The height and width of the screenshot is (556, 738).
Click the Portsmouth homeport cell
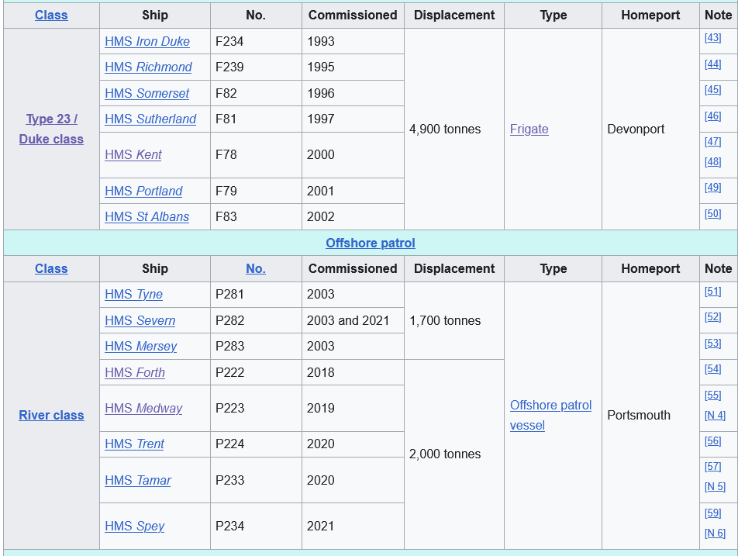click(x=650, y=415)
